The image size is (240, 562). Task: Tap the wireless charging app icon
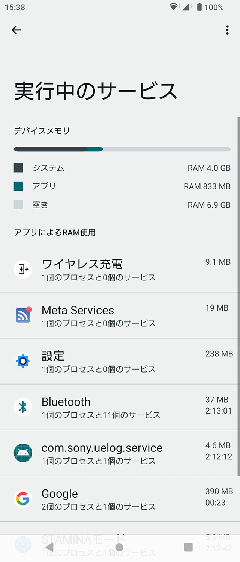coord(23,269)
